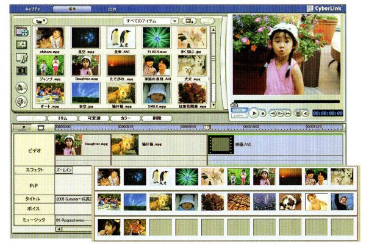This screenshot has height=247, width=366.
Task: Select the cat .mpg clip on video track
Action: (x=159, y=145)
